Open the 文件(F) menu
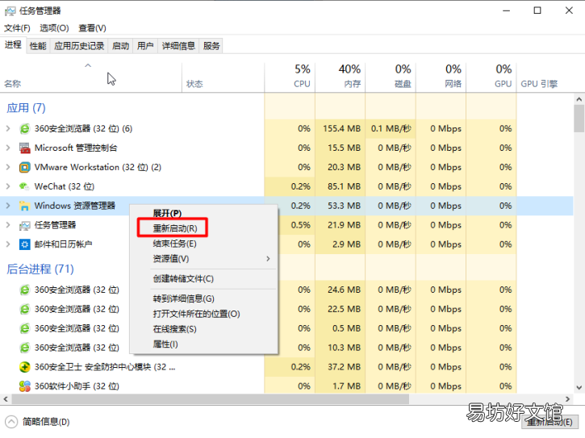This screenshot has height=438, width=585. click(x=17, y=28)
